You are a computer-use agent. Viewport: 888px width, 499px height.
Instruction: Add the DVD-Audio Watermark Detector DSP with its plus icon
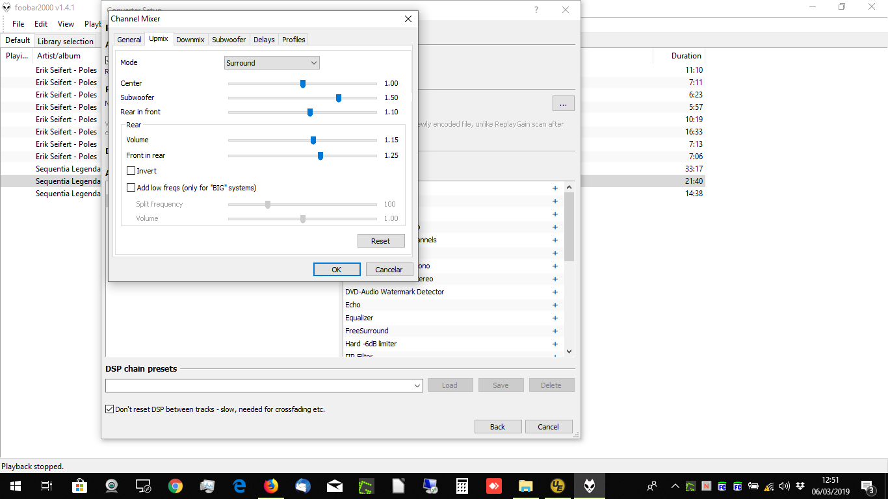pyautogui.click(x=555, y=292)
